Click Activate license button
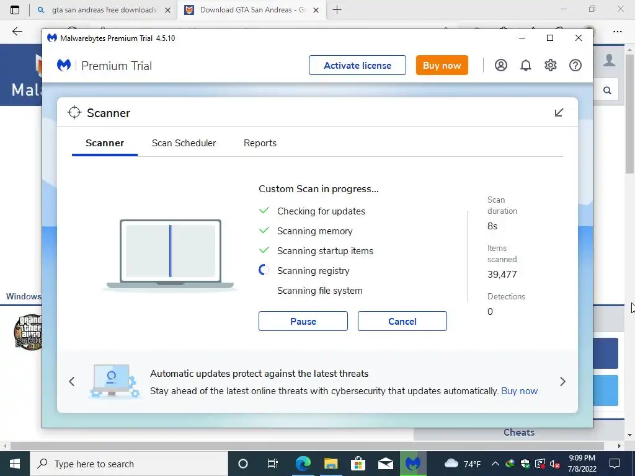Screen dimensions: 635x476 357,65
